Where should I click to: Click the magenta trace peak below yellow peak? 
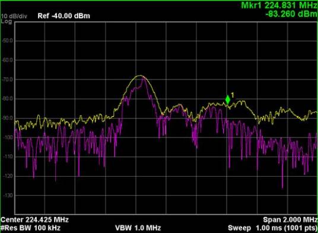pos(144,79)
